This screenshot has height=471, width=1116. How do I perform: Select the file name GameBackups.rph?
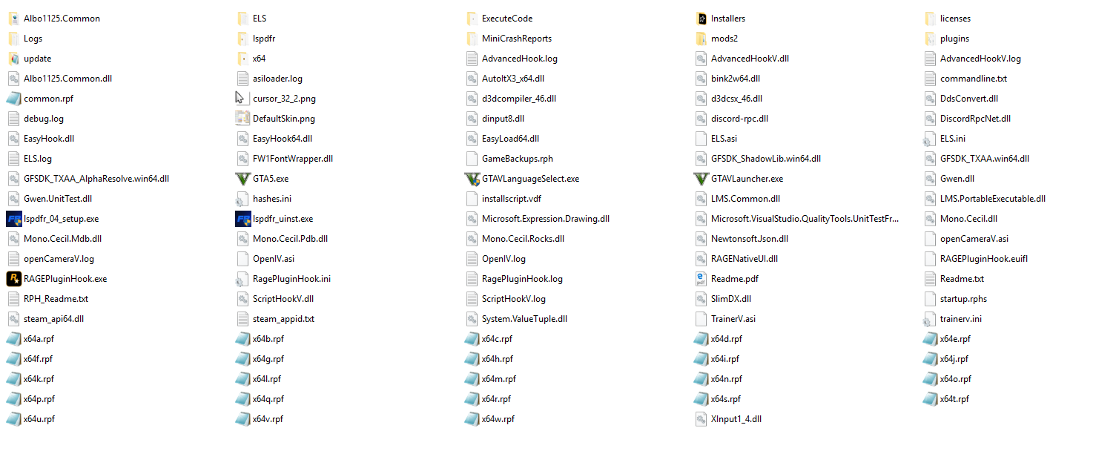[518, 159]
